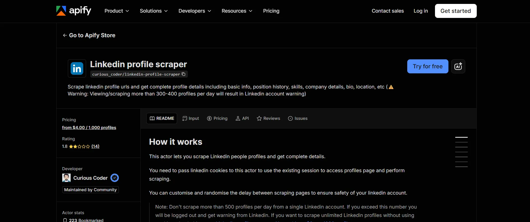Click the Get started button

(x=456, y=11)
